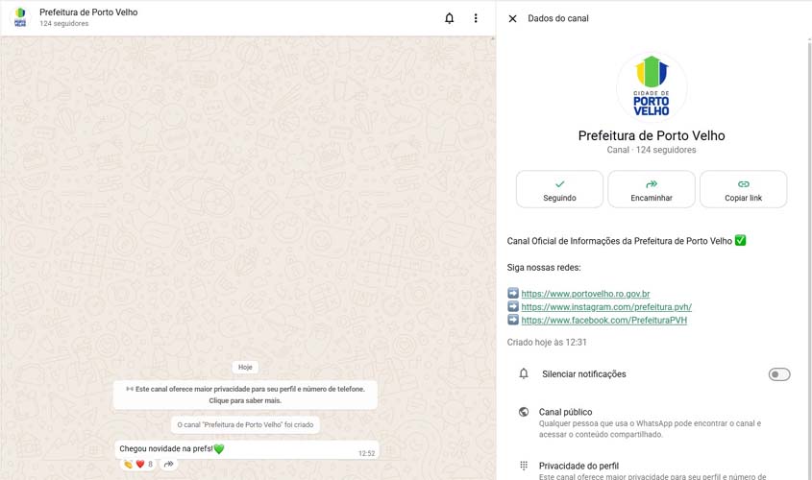The width and height of the screenshot is (812, 480).
Task: Click the '124 seguidores' text in chat header
Action: tap(64, 24)
